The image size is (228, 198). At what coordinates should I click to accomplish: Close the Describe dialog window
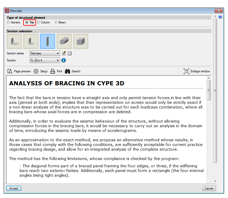click(x=219, y=11)
